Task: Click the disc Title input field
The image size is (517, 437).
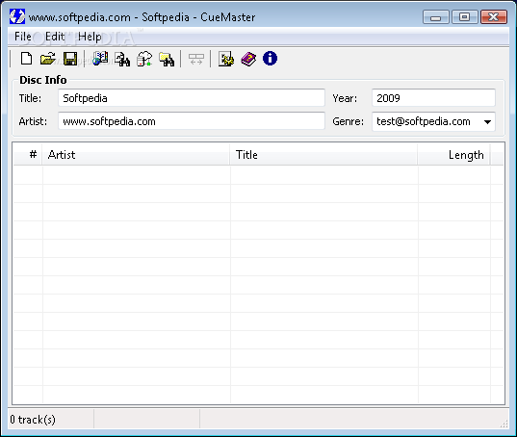Action: 192,98
